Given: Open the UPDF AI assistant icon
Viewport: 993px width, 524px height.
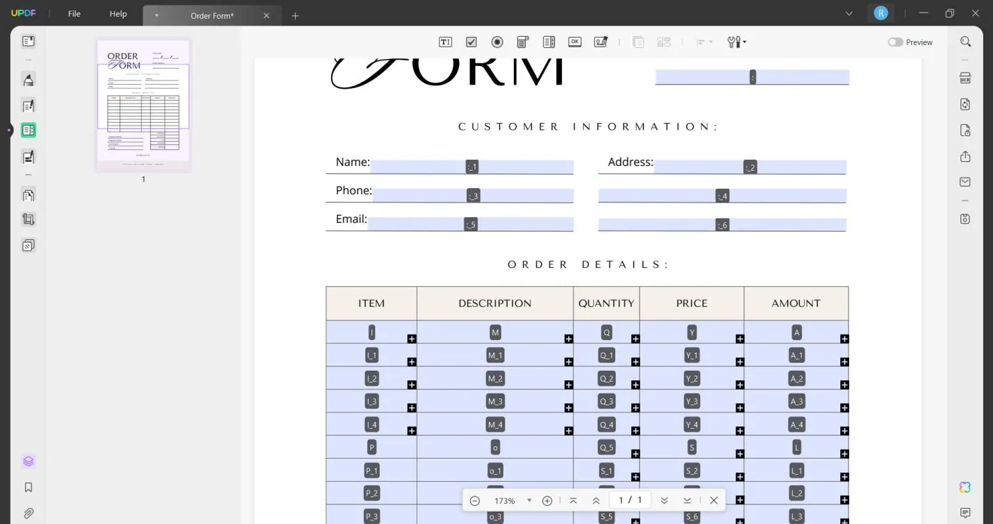Looking at the screenshot, I should point(965,487).
